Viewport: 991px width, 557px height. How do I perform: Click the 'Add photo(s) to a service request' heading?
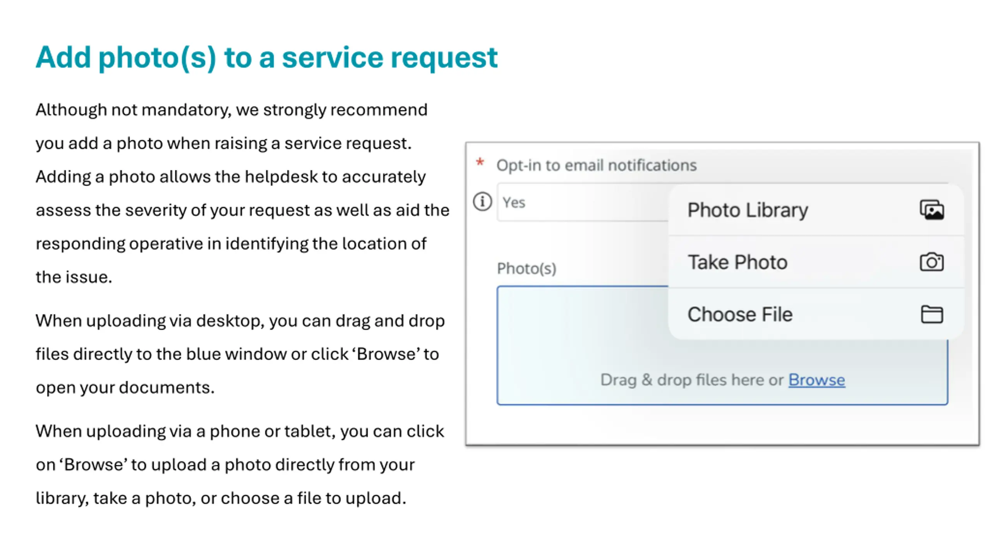pos(266,57)
